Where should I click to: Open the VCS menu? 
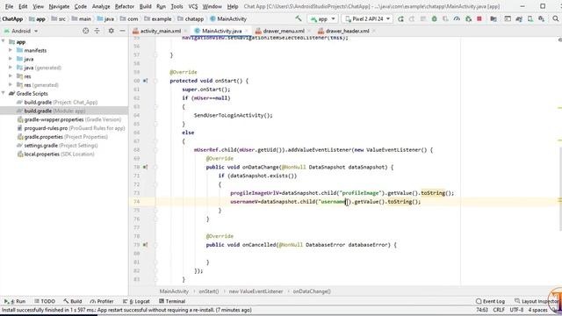coord(193,6)
